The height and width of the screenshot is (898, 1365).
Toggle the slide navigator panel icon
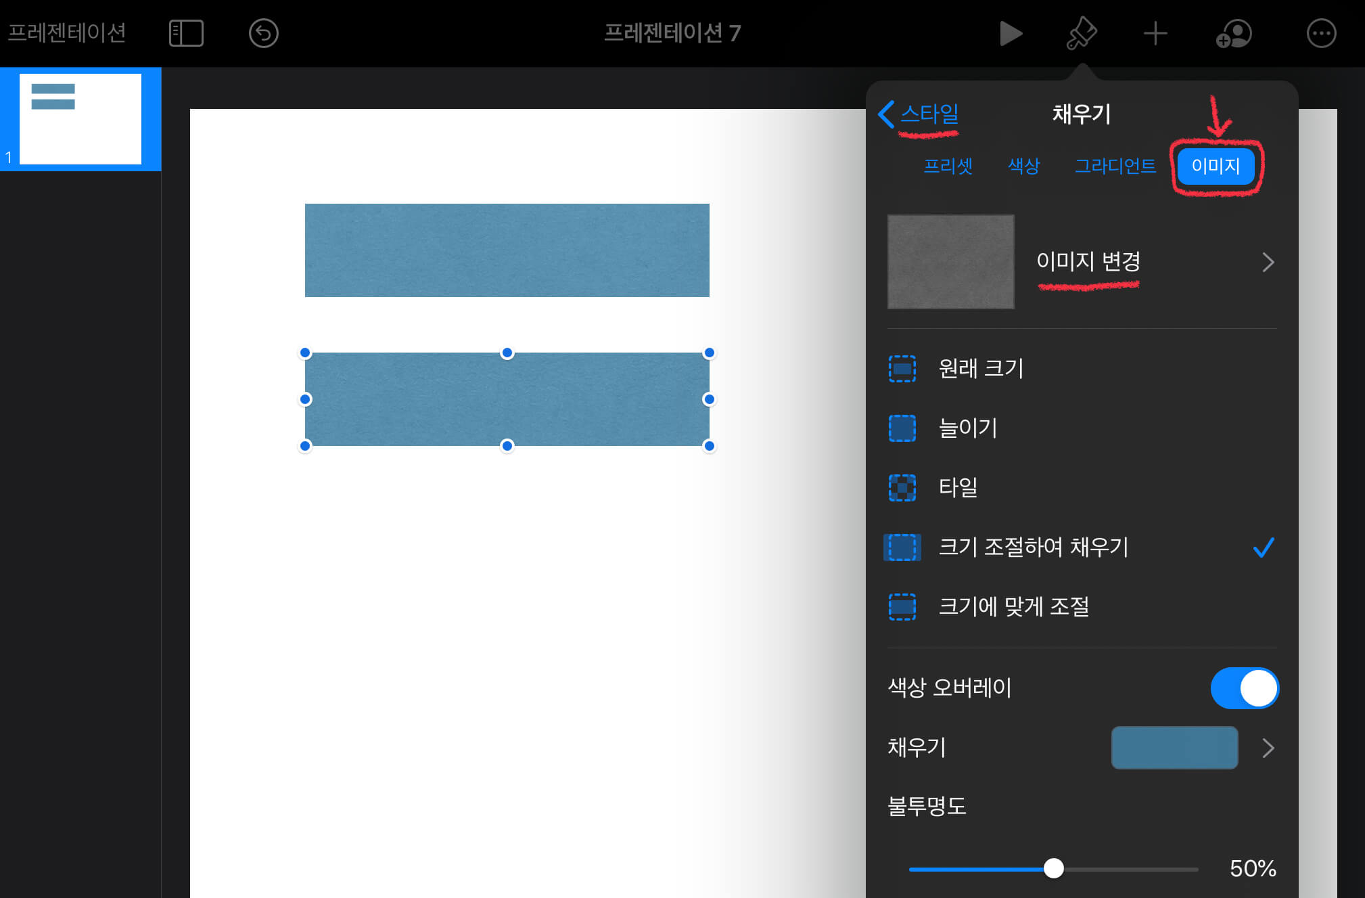point(186,33)
